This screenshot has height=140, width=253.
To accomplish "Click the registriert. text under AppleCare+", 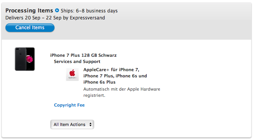I will [94, 95].
